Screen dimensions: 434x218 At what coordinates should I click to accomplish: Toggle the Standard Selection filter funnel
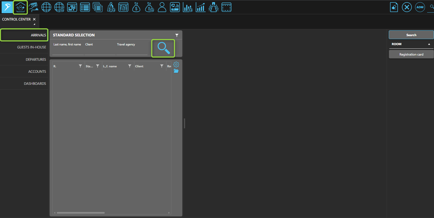(x=177, y=35)
